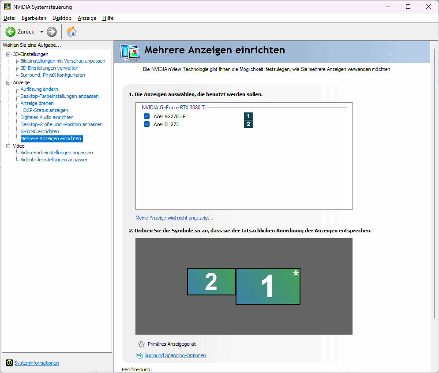The image size is (439, 373).
Task: Click the NVIDIA app icon in title bar
Action: pyautogui.click(x=8, y=7)
